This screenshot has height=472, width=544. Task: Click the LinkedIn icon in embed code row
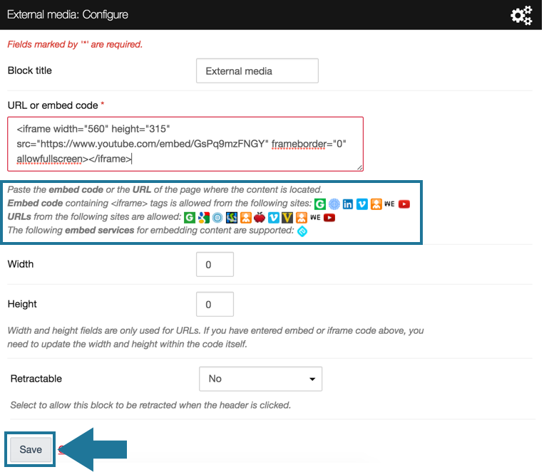pyautogui.click(x=348, y=204)
